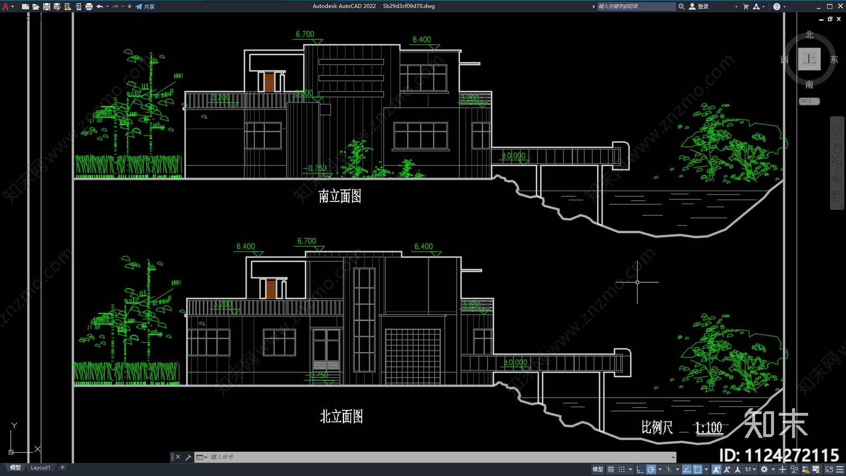Open the Autodesk App Store cart icon
The height and width of the screenshot is (476, 846).
[746, 6]
